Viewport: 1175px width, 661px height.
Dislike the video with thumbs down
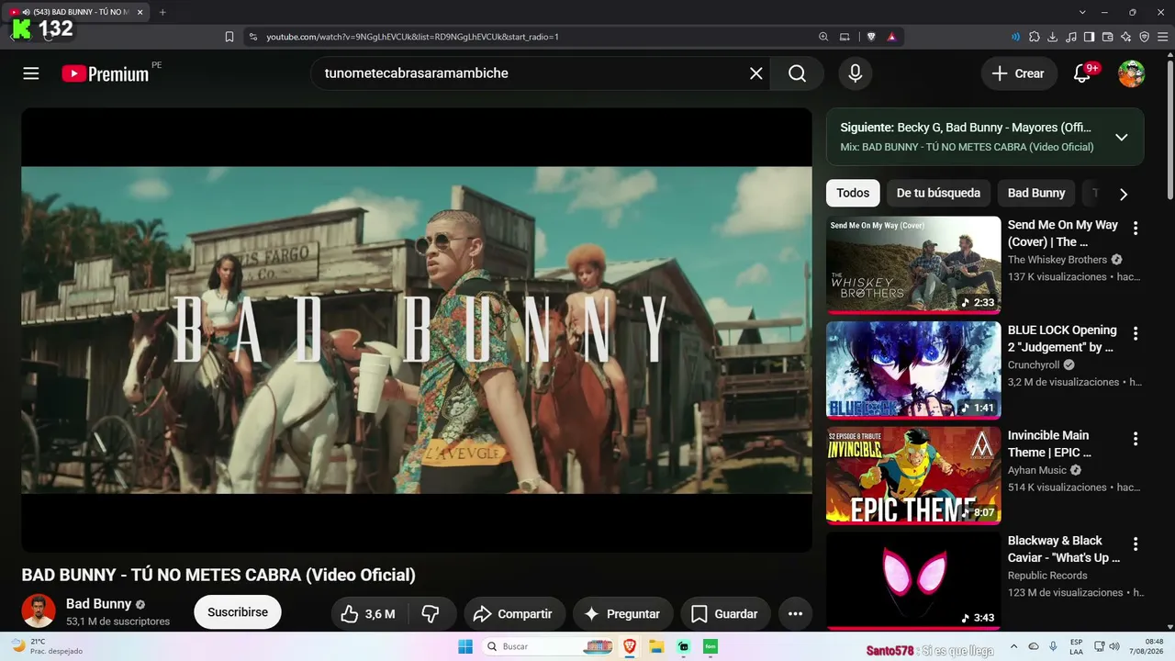click(431, 614)
